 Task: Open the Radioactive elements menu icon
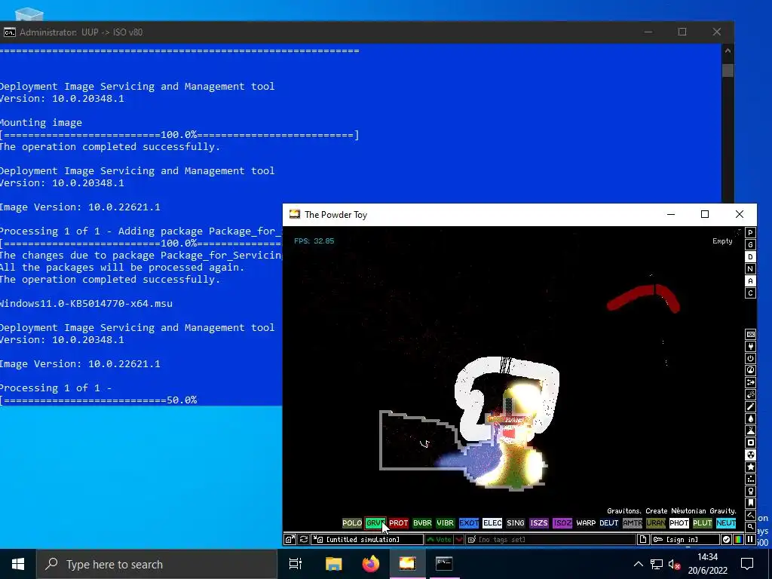(x=750, y=455)
